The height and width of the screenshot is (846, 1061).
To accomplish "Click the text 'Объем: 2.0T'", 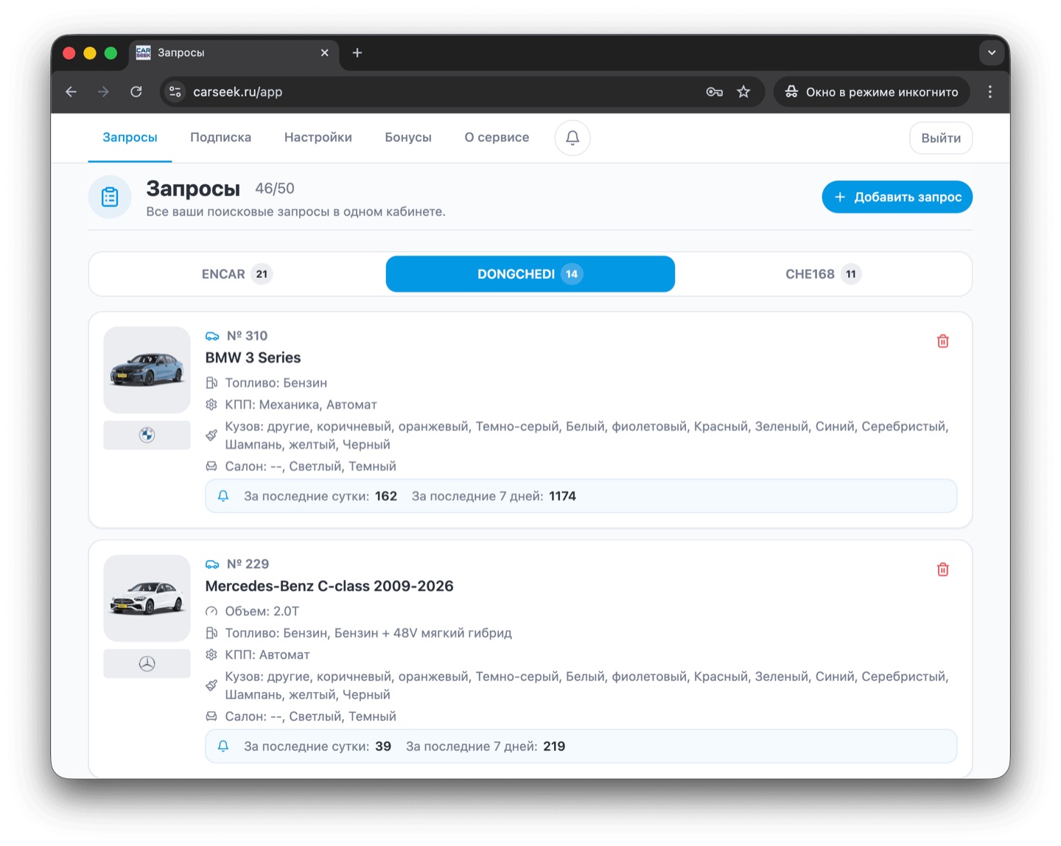I will pyautogui.click(x=262, y=611).
